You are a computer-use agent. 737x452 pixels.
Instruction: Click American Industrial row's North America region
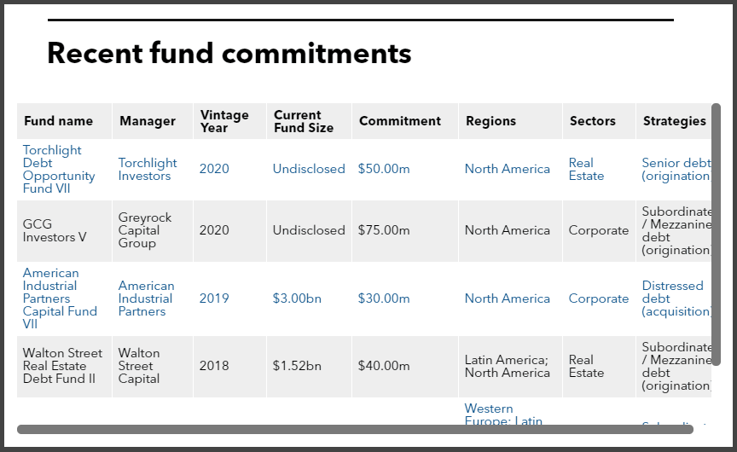pyautogui.click(x=508, y=298)
